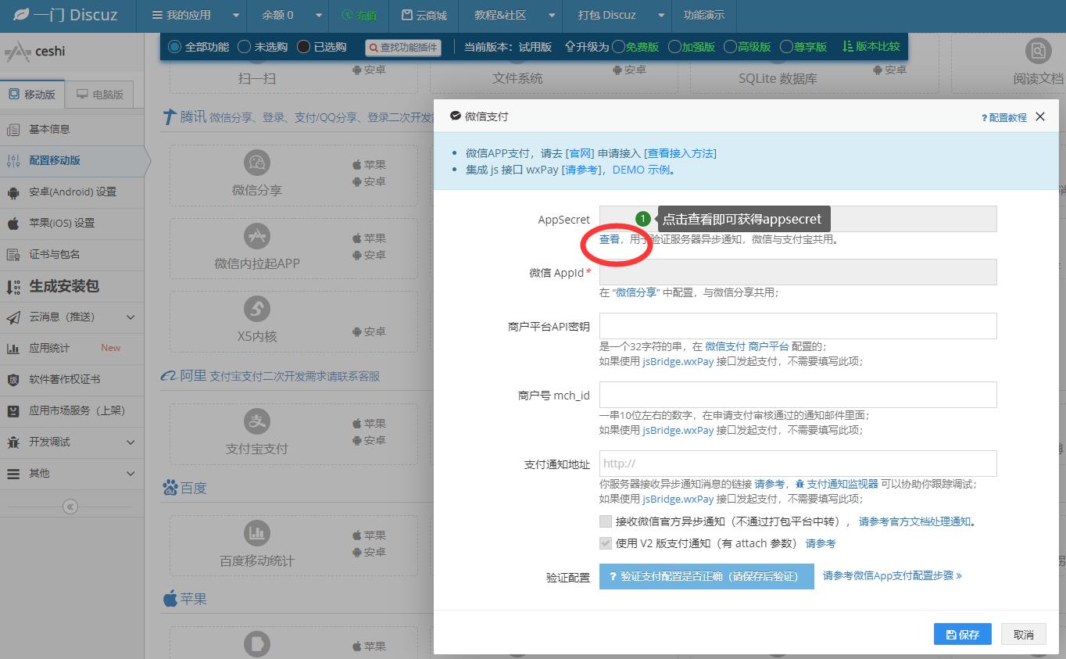This screenshot has width=1066, height=659.
Task: Enable the 接收微信官方异步通知 checkbox
Action: click(606, 521)
